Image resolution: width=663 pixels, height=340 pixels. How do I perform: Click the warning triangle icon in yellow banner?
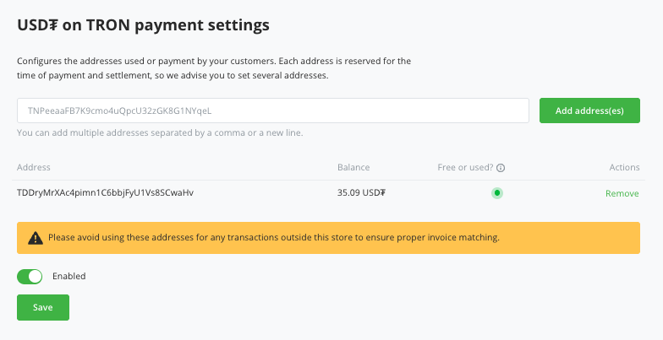[36, 238]
